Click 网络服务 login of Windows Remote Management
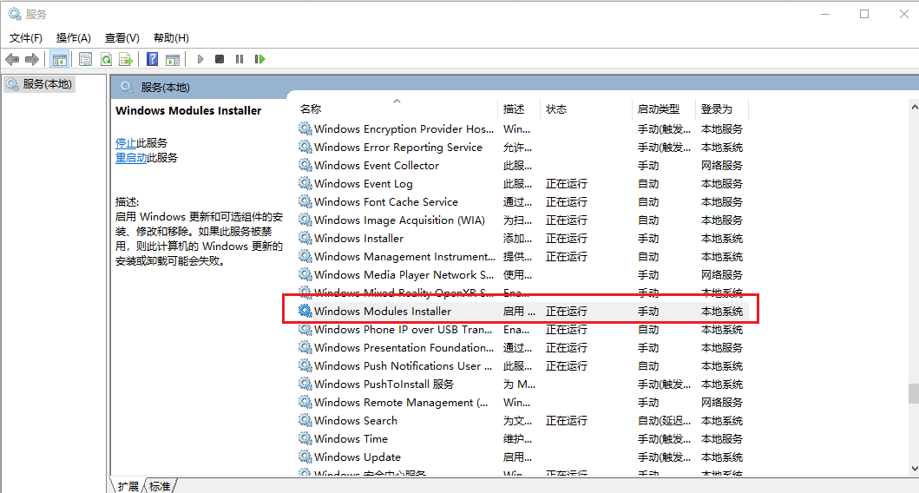 click(721, 402)
